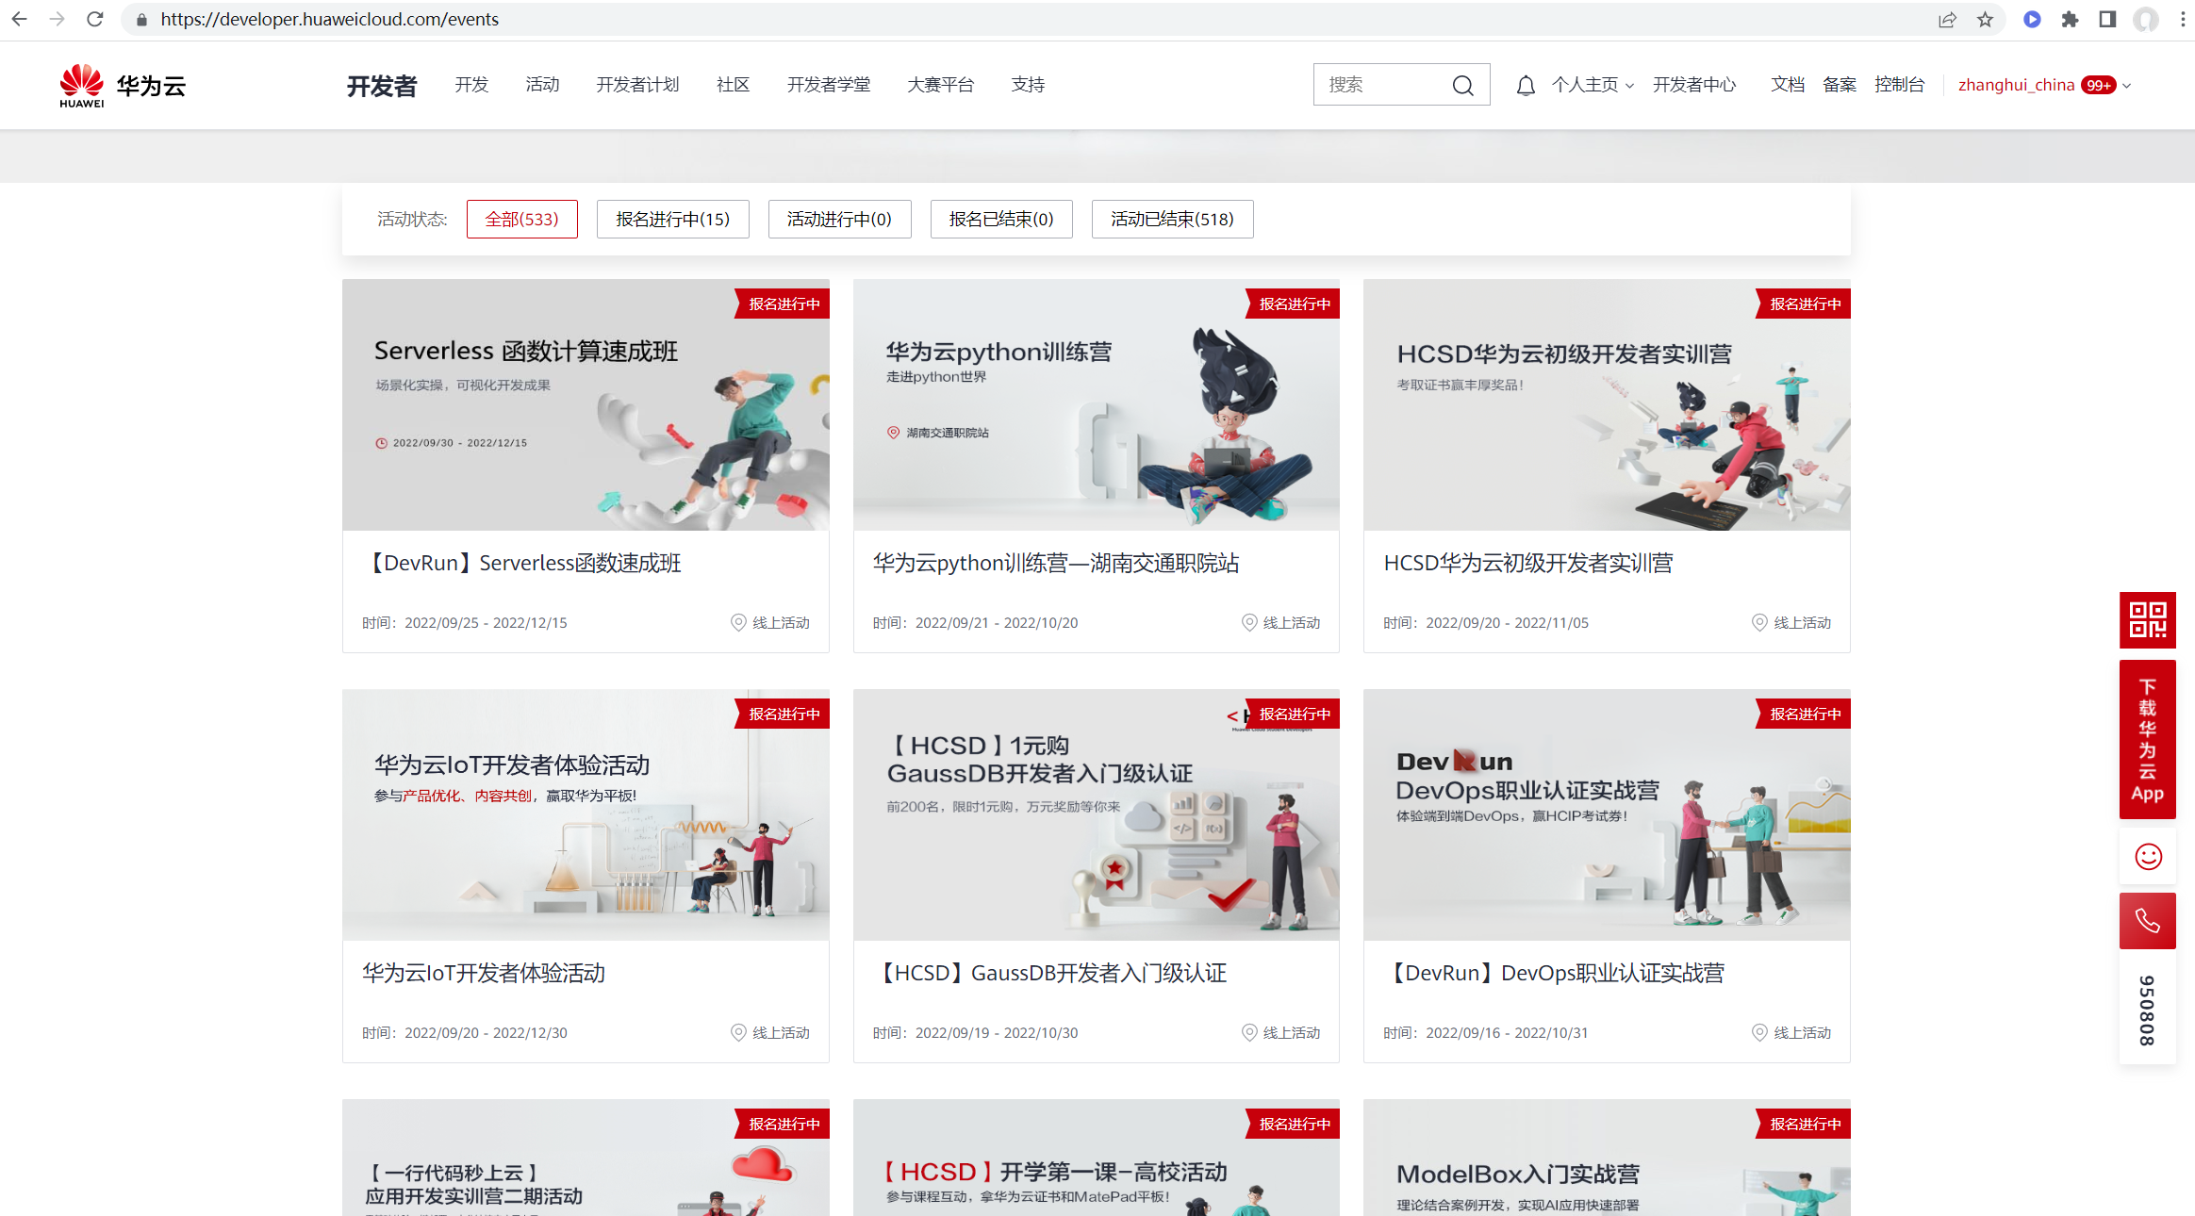Click the search magnifier icon
This screenshot has width=2195, height=1216.
point(1462,86)
